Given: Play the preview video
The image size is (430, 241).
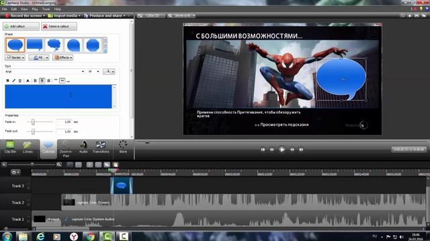Looking at the screenshot, I should pyautogui.click(x=282, y=149).
